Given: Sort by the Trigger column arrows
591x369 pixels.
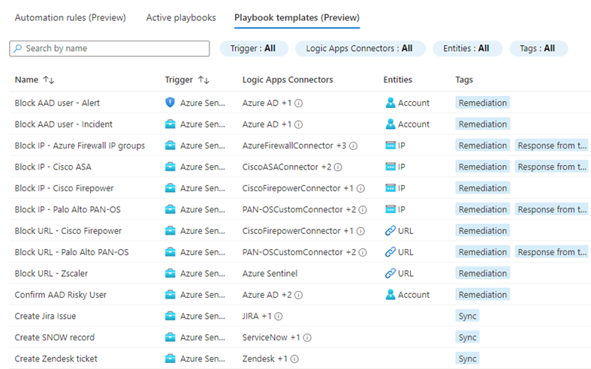Looking at the screenshot, I should click(204, 79).
